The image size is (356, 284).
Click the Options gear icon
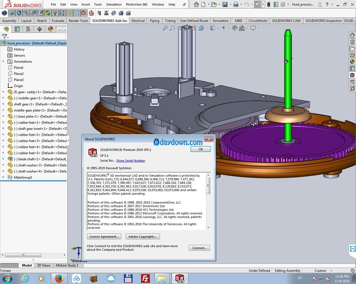[x=283, y=4]
